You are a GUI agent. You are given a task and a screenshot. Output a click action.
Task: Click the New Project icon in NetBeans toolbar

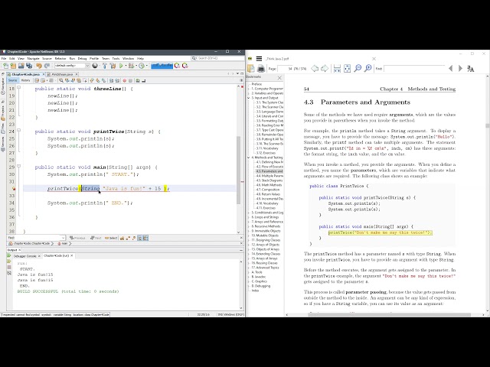(x=13, y=66)
